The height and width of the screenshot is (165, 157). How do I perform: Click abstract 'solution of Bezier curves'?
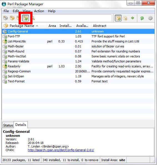(x=108, y=46)
